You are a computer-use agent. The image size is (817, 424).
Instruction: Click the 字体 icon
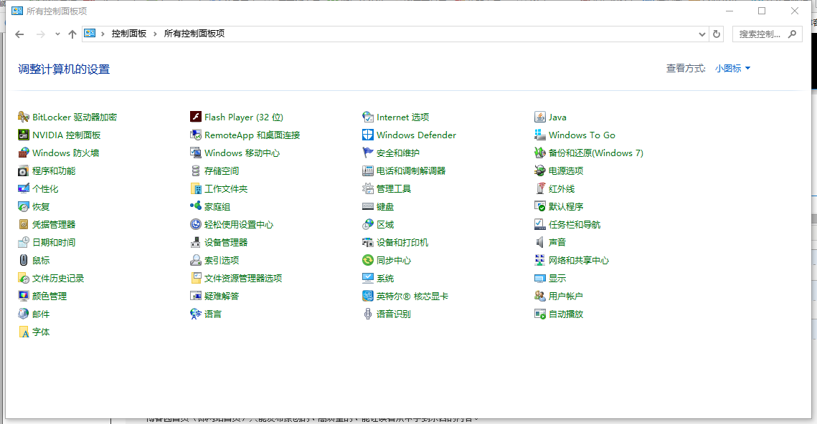pyautogui.click(x=24, y=332)
